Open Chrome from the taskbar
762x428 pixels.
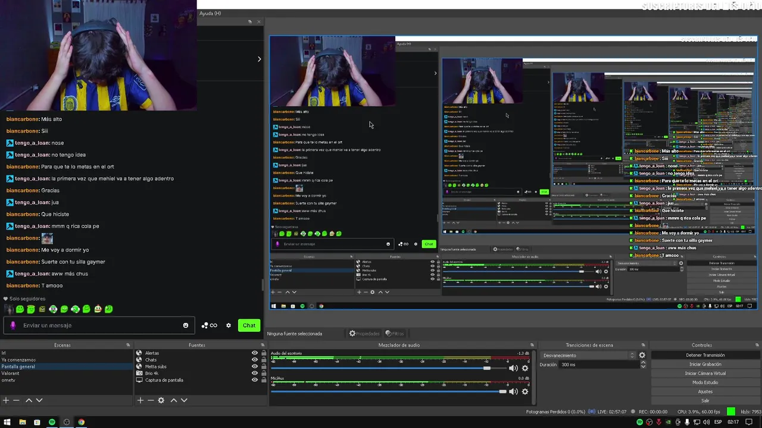[81, 422]
